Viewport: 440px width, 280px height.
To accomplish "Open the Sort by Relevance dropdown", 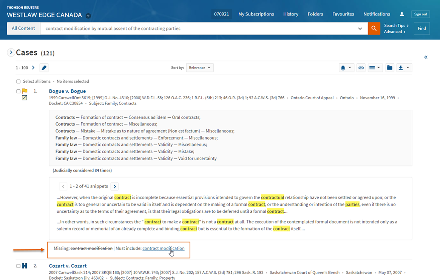I will click(x=199, y=68).
